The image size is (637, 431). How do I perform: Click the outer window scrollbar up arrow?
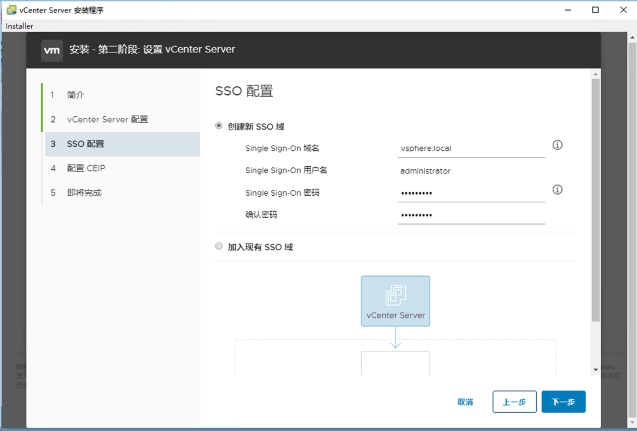click(632, 37)
